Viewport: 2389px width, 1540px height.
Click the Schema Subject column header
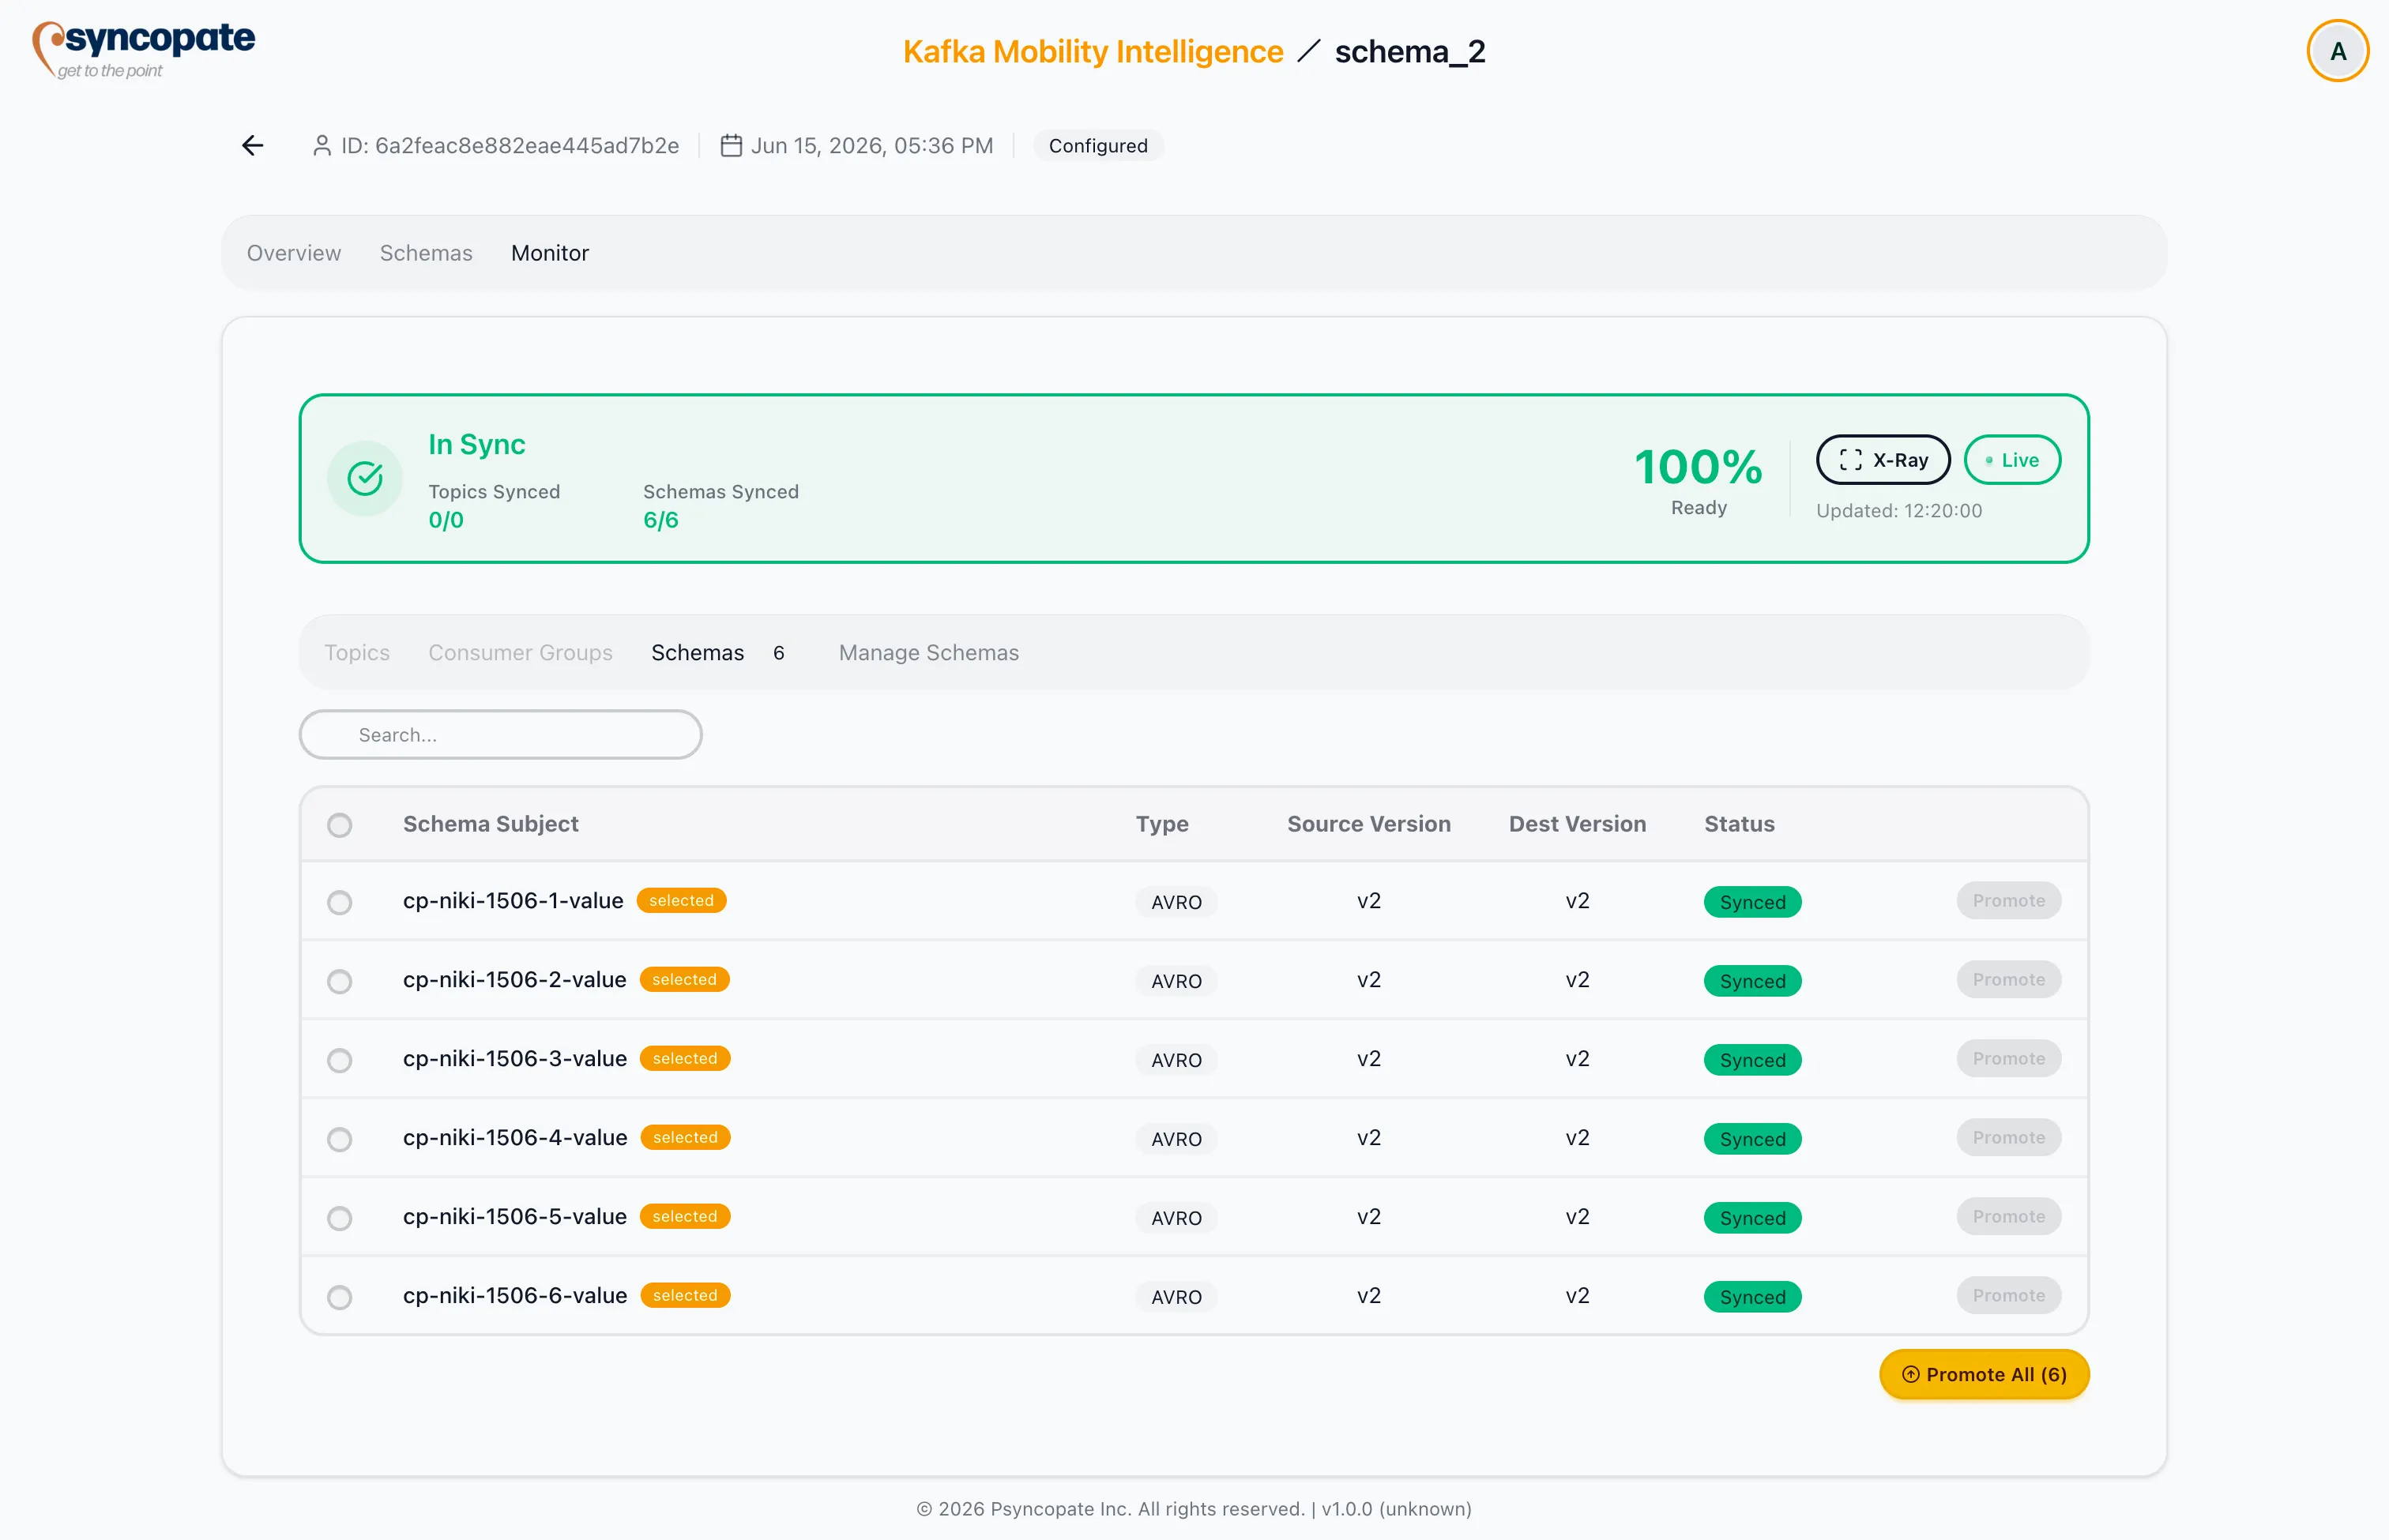491,824
